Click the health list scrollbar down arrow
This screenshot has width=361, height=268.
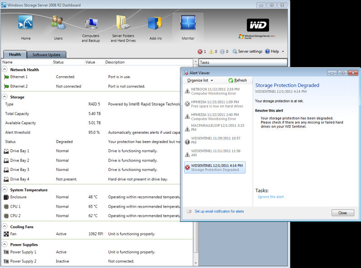[196, 263]
